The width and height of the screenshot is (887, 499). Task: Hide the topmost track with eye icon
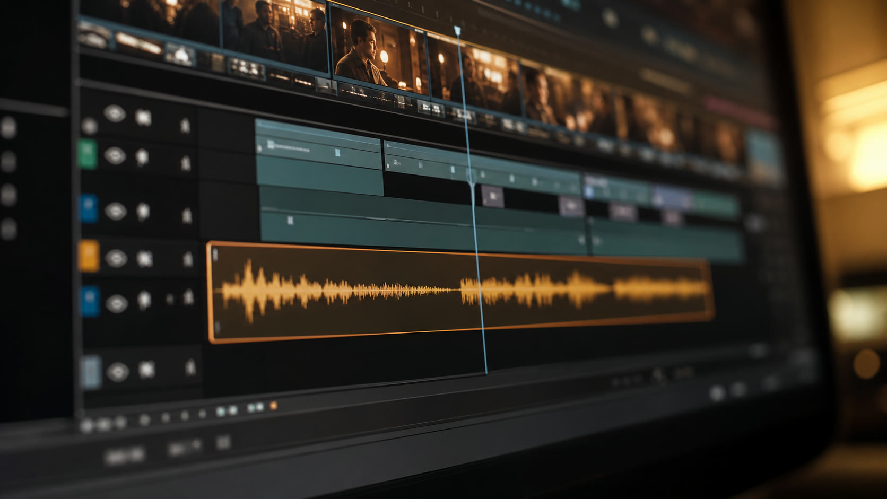pyautogui.click(x=115, y=113)
